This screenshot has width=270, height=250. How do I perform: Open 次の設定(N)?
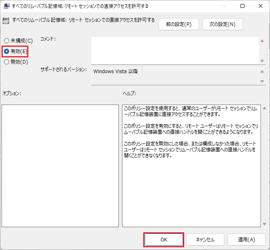(222, 24)
